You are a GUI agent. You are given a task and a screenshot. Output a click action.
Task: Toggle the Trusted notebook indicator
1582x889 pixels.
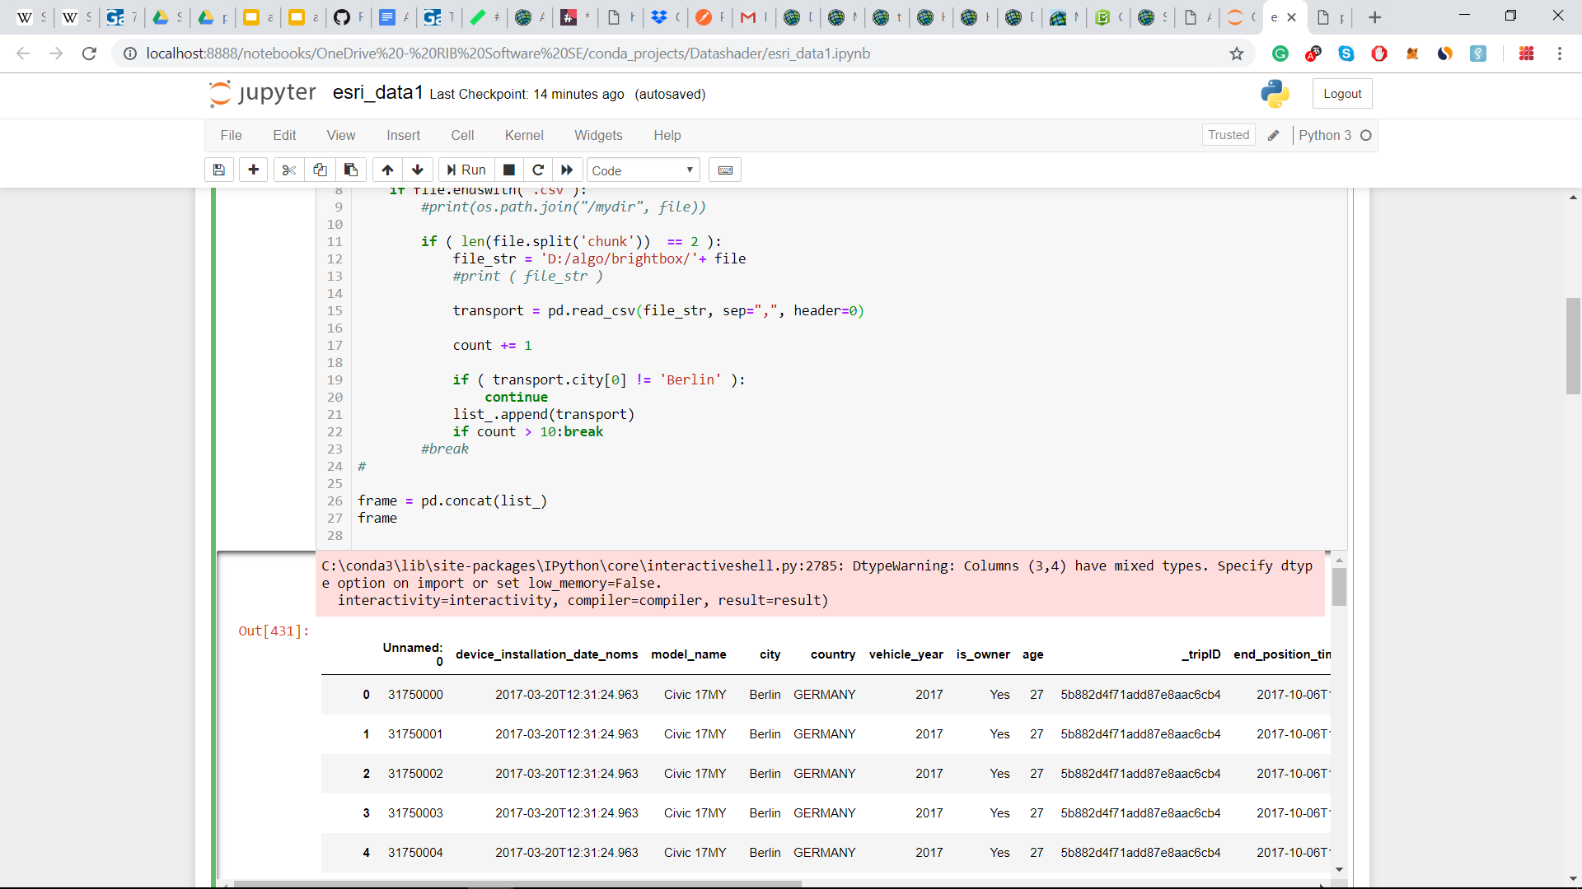pos(1229,135)
